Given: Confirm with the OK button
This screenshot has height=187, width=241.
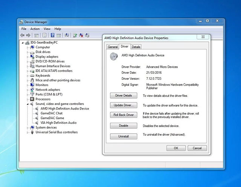Looking at the screenshot, I should click(176, 148).
